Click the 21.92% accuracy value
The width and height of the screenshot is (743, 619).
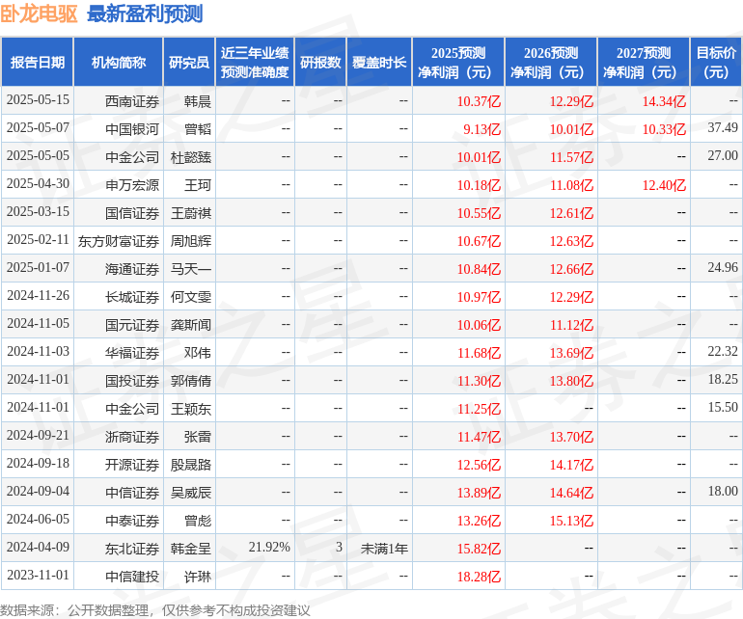point(269,547)
